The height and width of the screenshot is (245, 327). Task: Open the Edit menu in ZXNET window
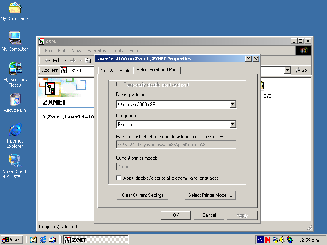pyautogui.click(x=62, y=51)
